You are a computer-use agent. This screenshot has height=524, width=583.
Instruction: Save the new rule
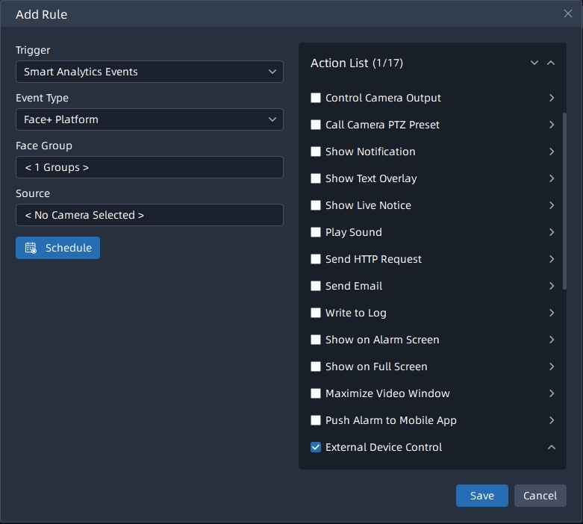481,496
